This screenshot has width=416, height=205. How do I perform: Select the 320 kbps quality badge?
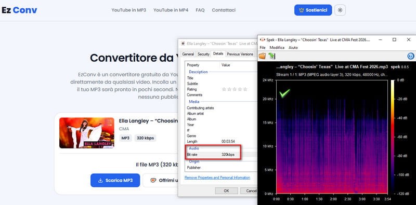pos(145,138)
